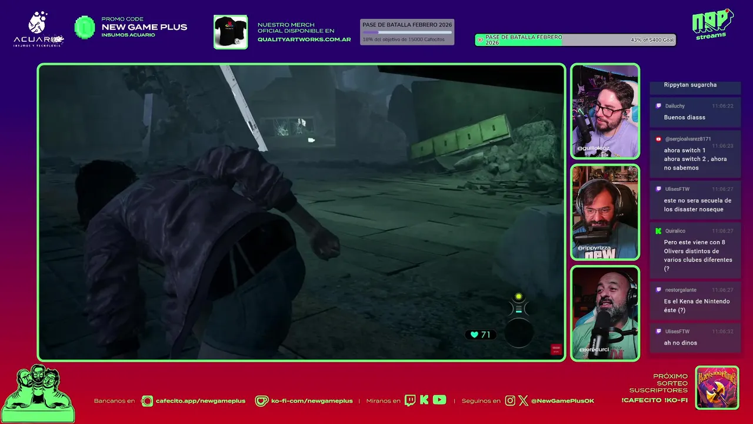The height and width of the screenshot is (424, 753).
Task: Click the Ko-fi heart cup icon
Action: pos(261,401)
